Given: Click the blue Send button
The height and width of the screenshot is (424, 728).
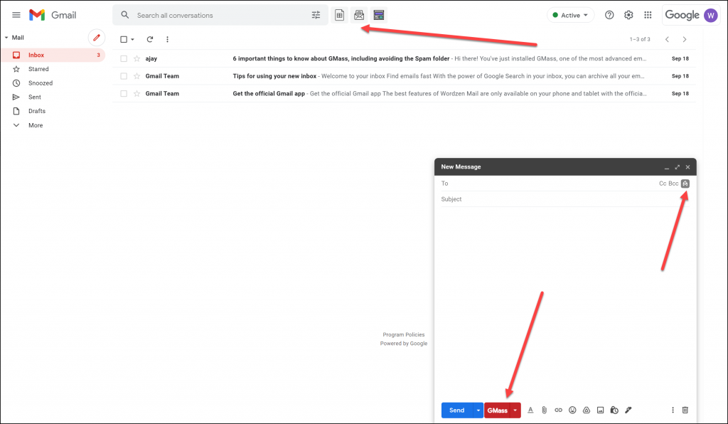Looking at the screenshot, I should click(x=457, y=410).
